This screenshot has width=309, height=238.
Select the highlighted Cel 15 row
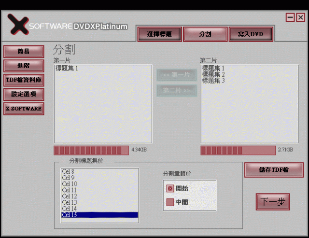click(x=100, y=215)
